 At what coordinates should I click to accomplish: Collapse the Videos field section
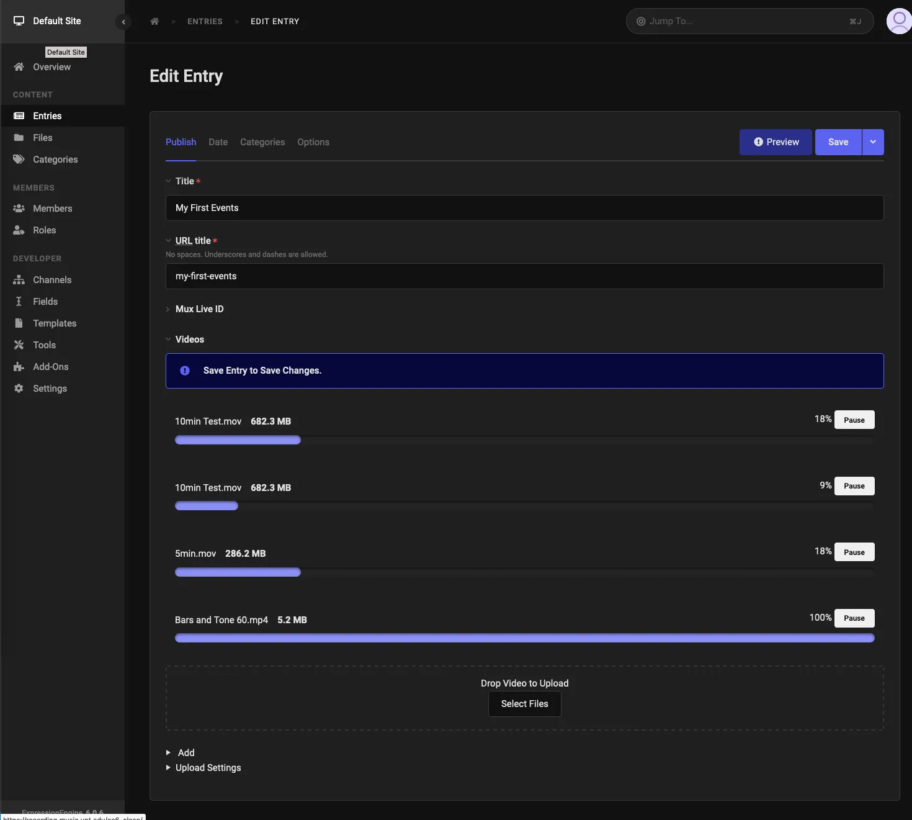(168, 340)
